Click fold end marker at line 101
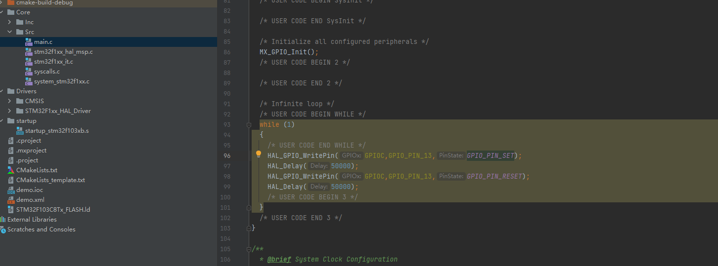This screenshot has width=718, height=266. tap(249, 208)
